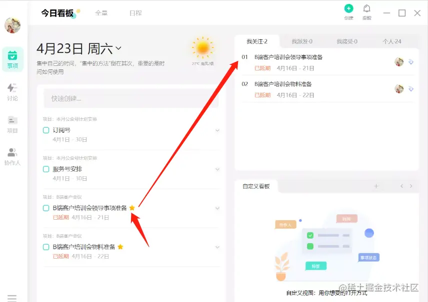Expand the 订阅号 task chevron
The image size is (428, 302).
[217, 130]
